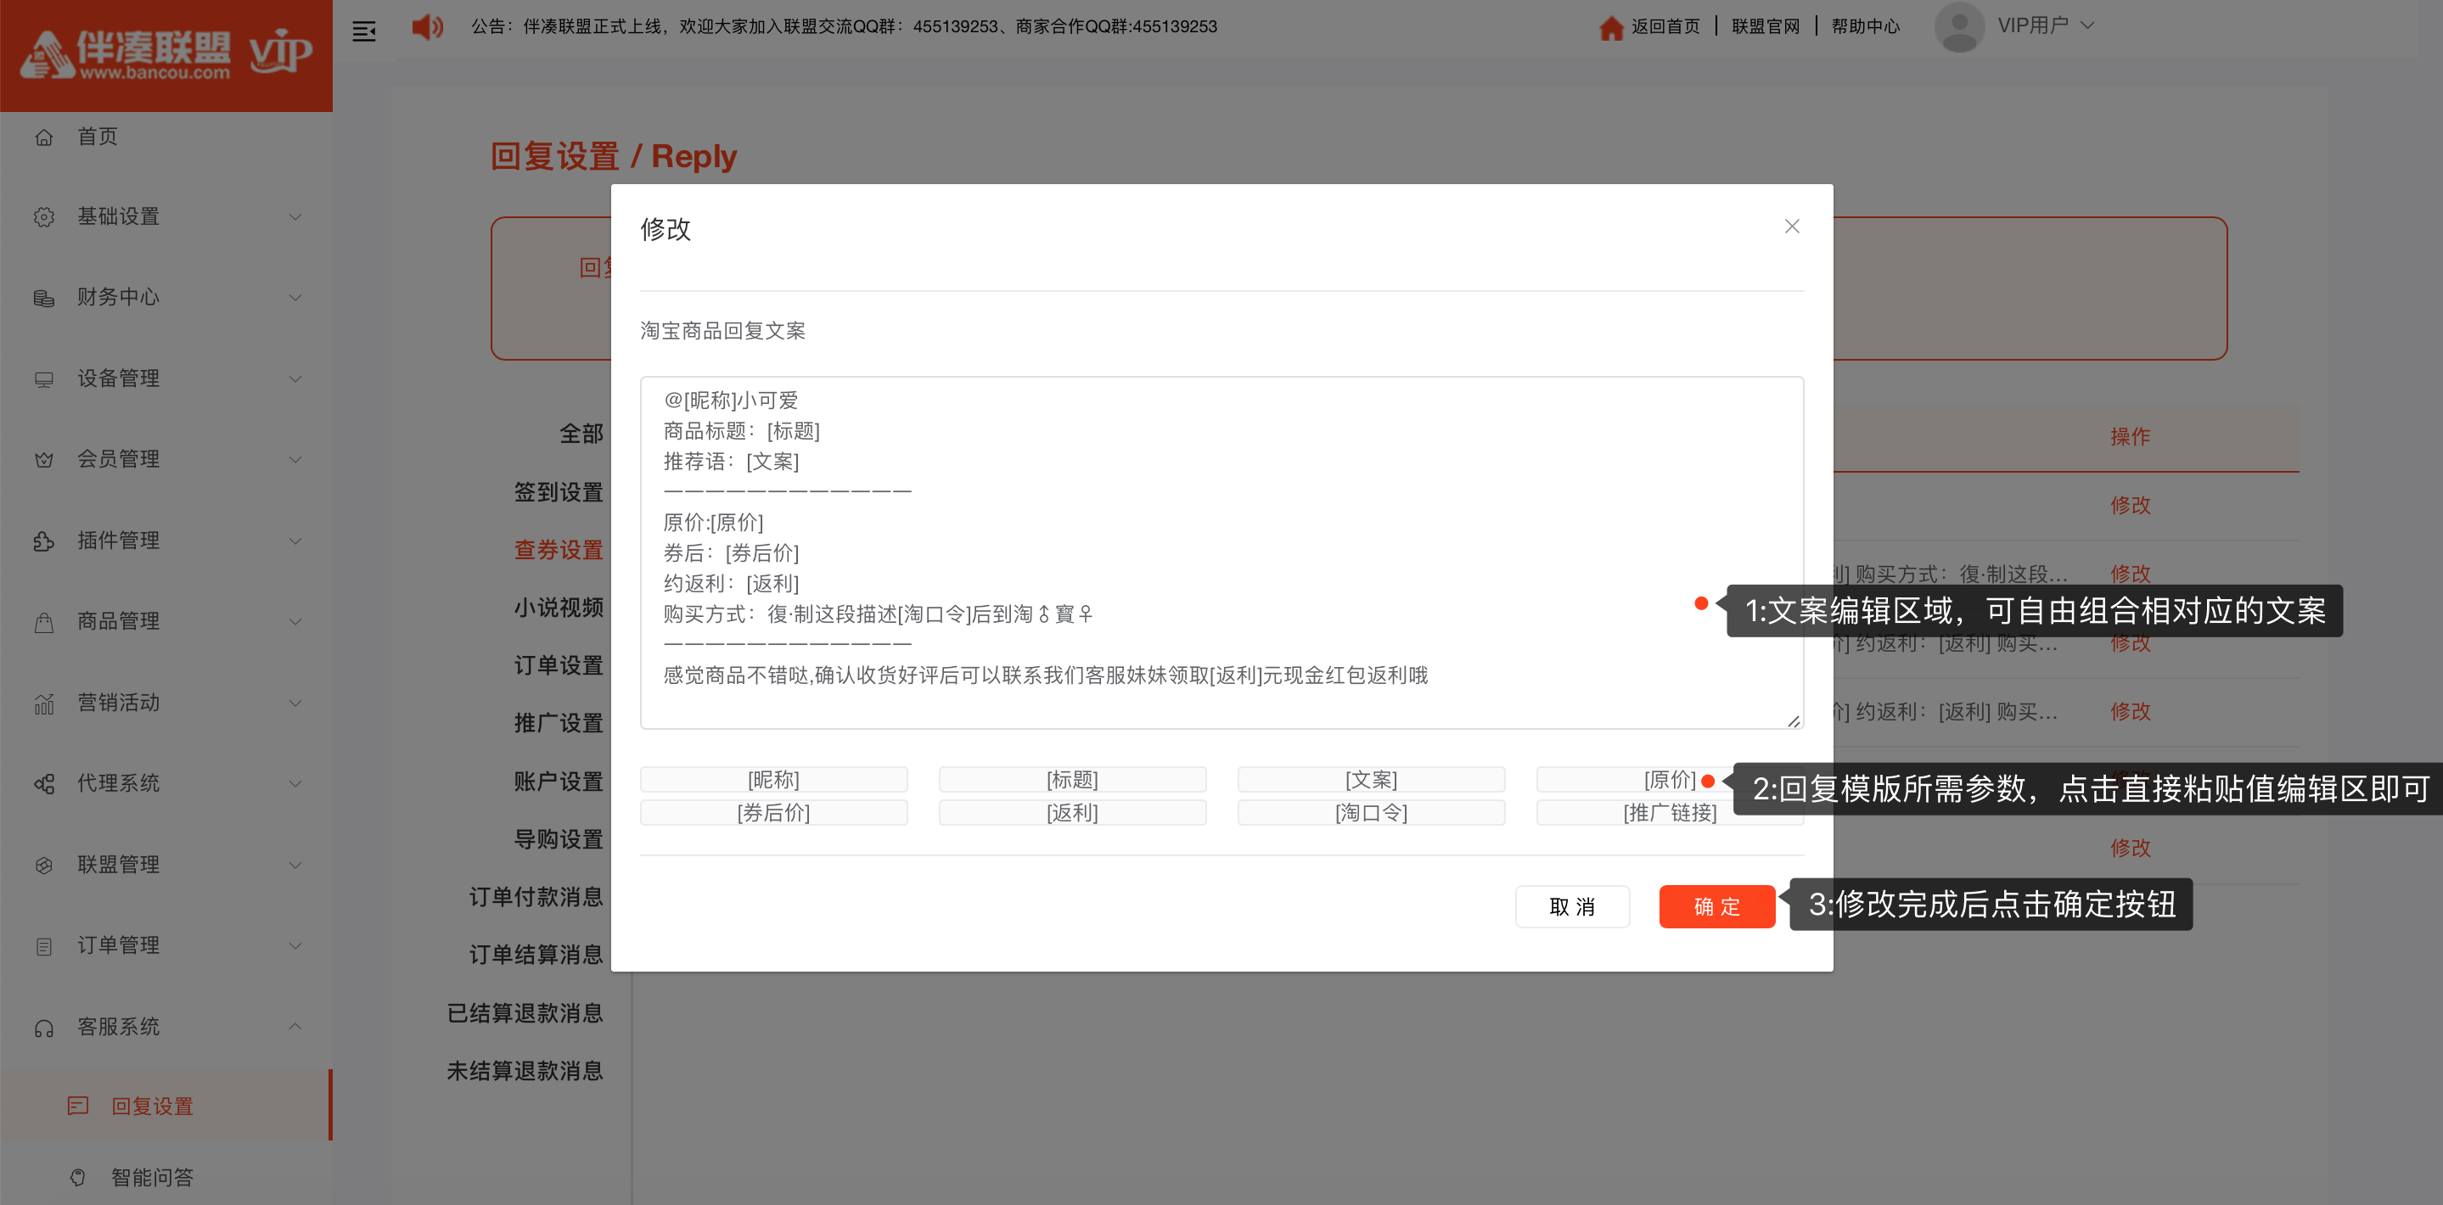Click the sidebar collapse menu icon

[364, 31]
